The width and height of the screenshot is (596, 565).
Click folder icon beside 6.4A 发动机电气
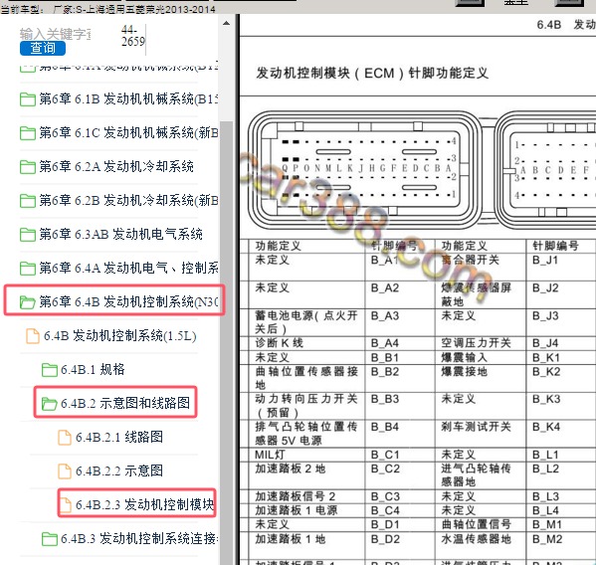[28, 269]
